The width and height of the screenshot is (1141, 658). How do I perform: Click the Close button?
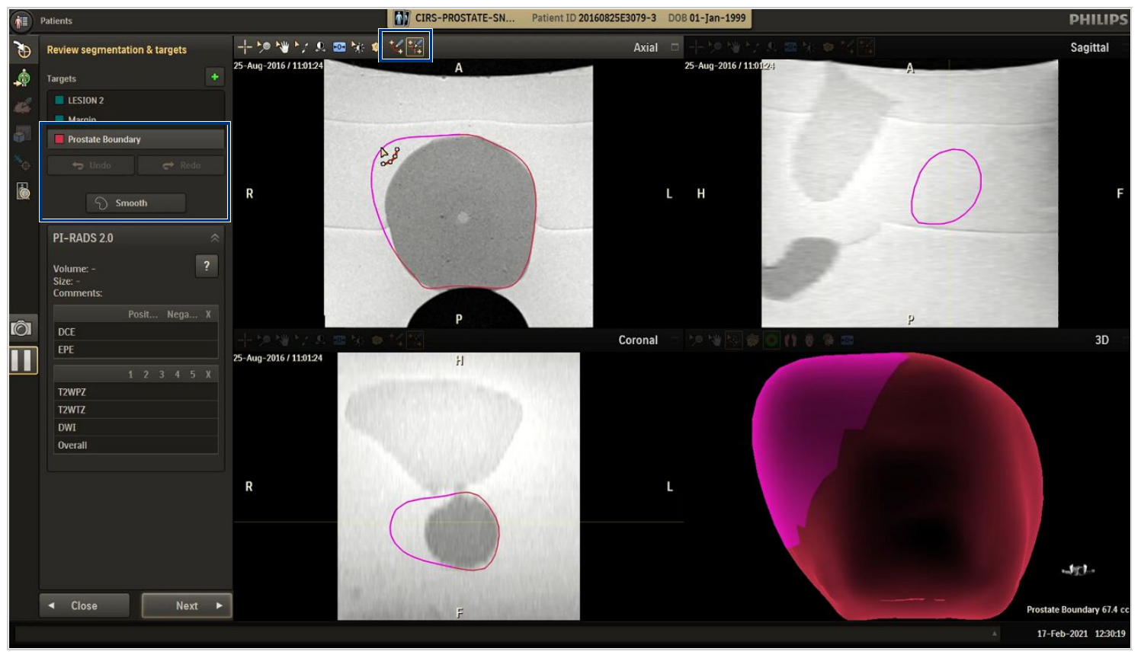pos(84,605)
